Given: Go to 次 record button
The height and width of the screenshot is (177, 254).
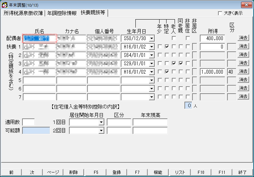Looking at the screenshot, I should tap(32, 172).
